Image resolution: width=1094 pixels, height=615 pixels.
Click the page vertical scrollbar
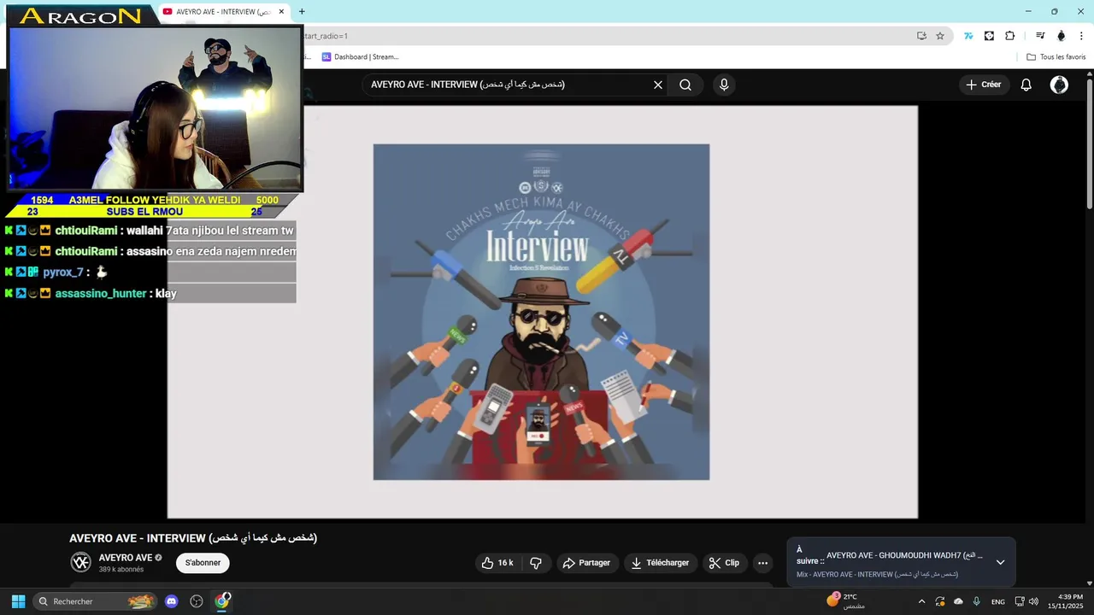pos(1089,145)
